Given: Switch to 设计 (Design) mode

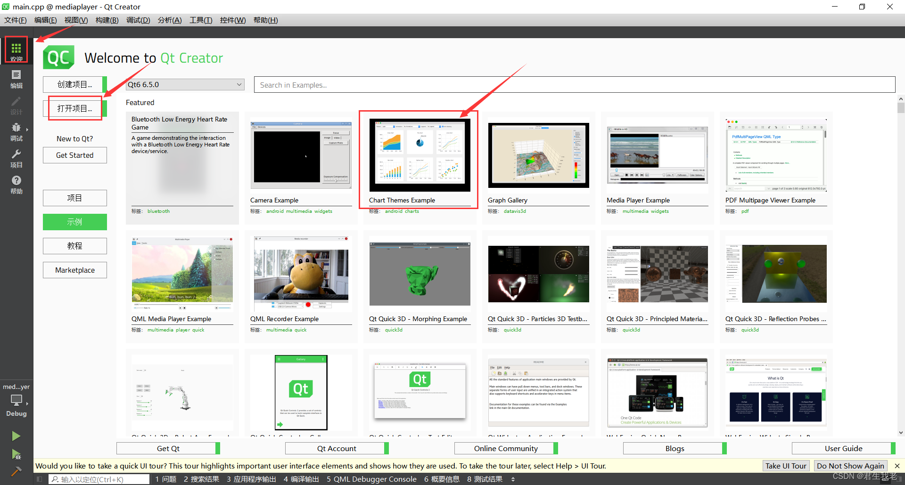Looking at the screenshot, I should [x=16, y=105].
